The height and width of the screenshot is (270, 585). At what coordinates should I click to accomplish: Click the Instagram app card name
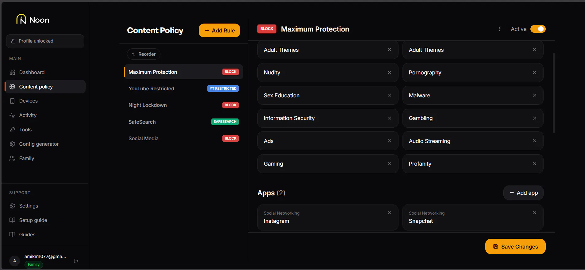click(276, 221)
